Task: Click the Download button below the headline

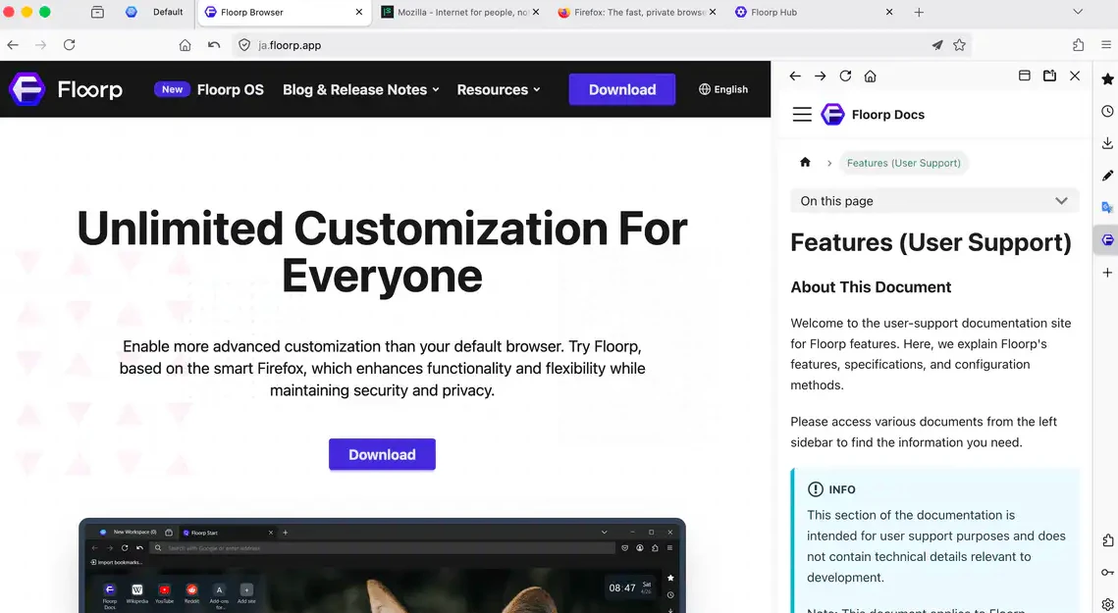Action: point(382,454)
